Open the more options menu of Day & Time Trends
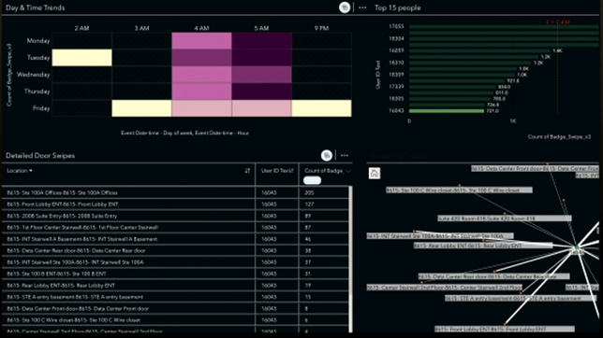 point(362,7)
